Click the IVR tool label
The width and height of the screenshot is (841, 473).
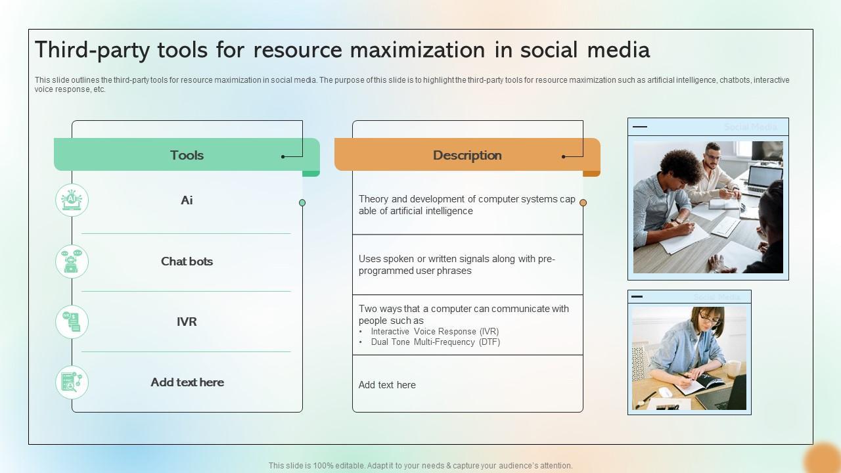coord(187,322)
